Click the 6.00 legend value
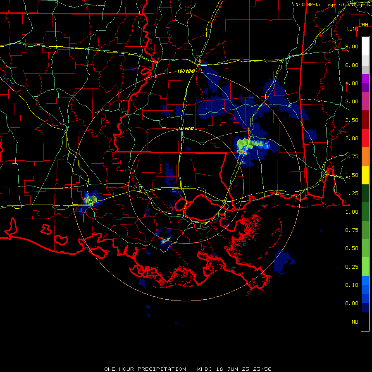Image resolution: width=372 pixels, height=372 pixels. [352, 65]
